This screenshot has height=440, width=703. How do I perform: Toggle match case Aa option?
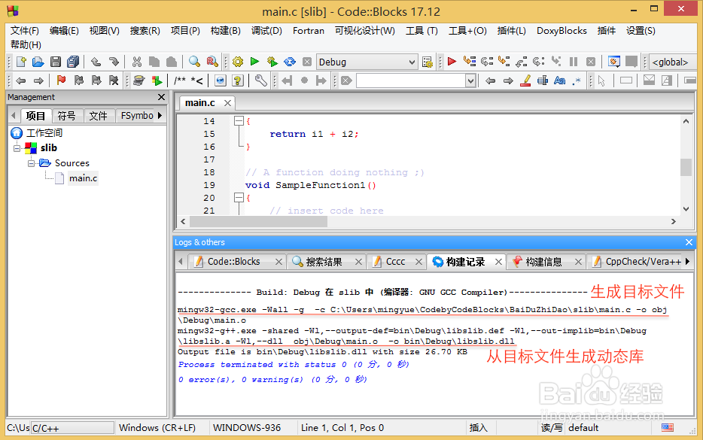[x=559, y=80]
